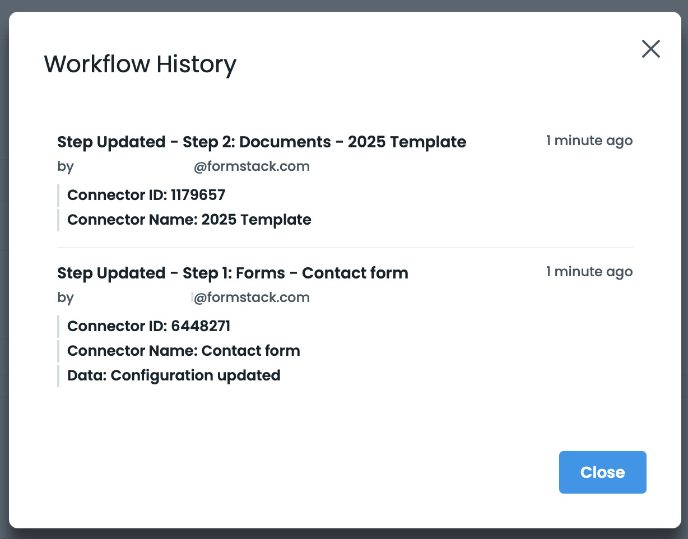
Task: Click the Workflow History title
Action: (140, 64)
